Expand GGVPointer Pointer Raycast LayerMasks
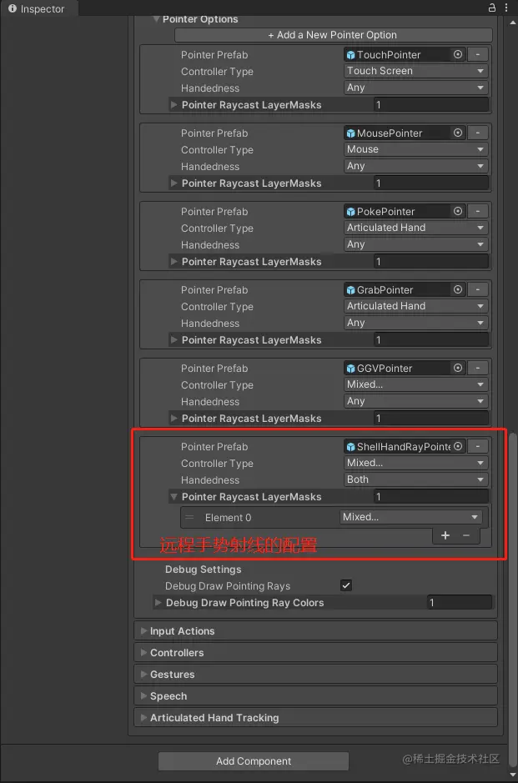The width and height of the screenshot is (518, 783). [174, 418]
